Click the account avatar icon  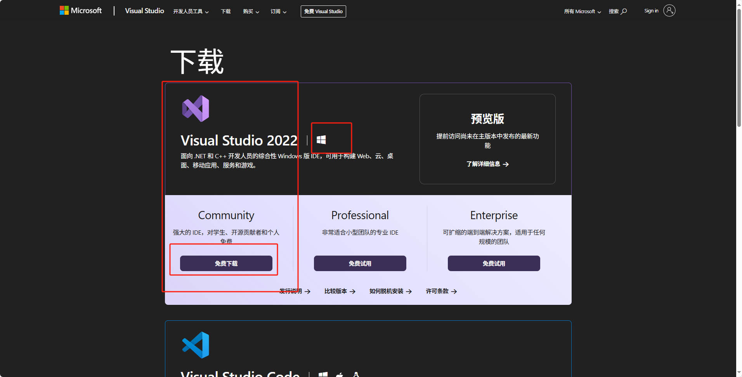click(669, 10)
